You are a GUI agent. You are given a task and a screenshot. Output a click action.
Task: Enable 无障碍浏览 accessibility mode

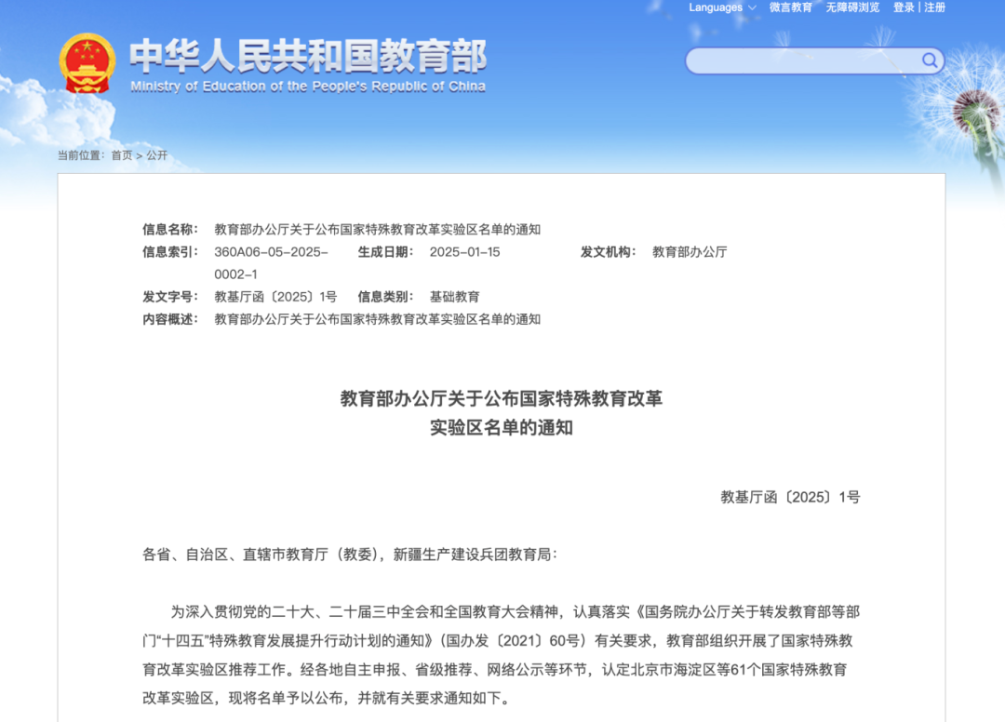coord(852,7)
